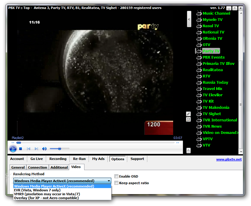Click satellite icon next to Primaria TV Ilfov
Screen dimensions: 251x206
[x=199, y=64]
